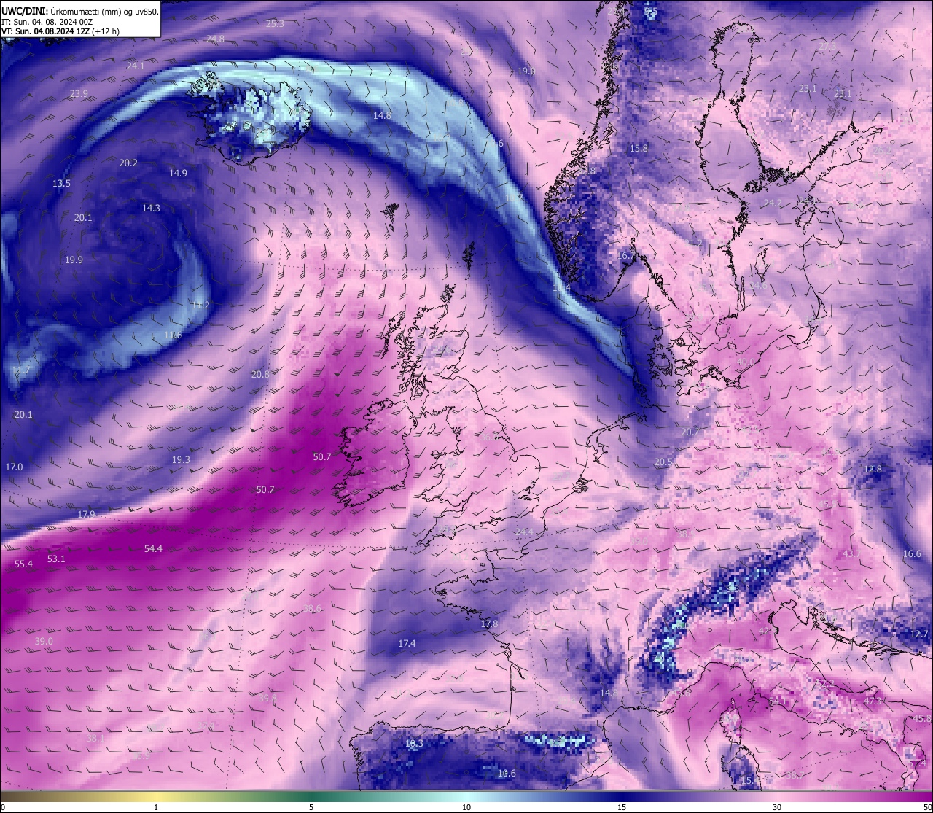Click the 19.0 value label

(x=526, y=71)
